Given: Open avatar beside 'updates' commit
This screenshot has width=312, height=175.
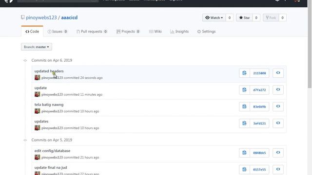Looking at the screenshot, I should [37, 128].
